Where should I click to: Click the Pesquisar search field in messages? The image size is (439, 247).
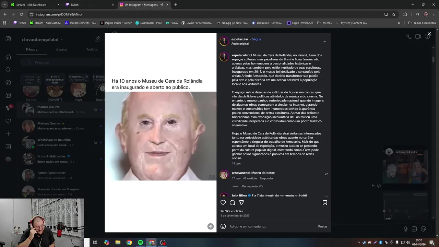(x=62, y=62)
